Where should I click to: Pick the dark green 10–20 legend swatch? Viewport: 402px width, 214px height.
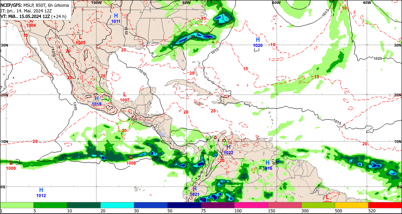click(84, 205)
